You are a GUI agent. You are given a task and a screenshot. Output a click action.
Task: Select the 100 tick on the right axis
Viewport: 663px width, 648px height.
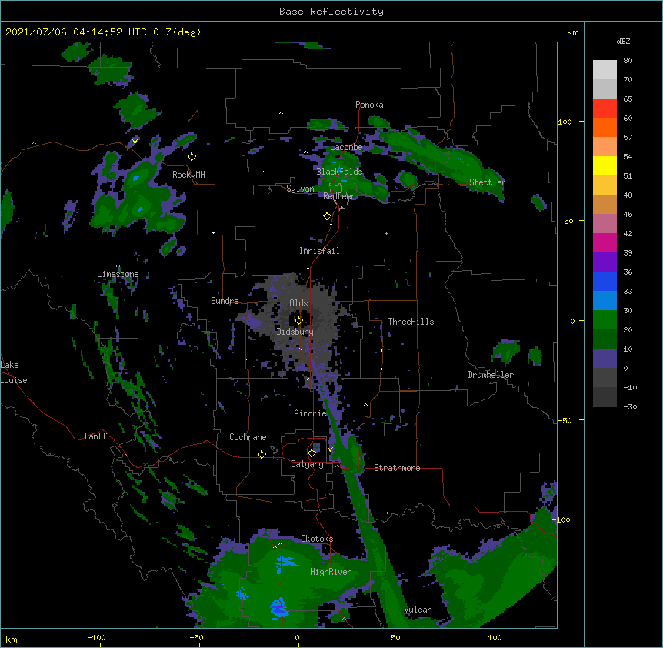click(565, 122)
